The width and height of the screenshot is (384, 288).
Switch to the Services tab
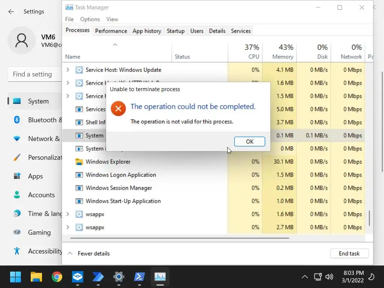[241, 31]
